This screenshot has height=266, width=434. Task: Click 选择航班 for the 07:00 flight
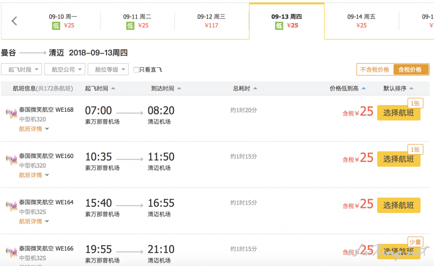(x=398, y=113)
